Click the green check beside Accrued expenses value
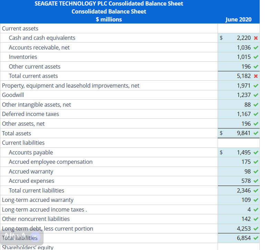 pyautogui.click(x=256, y=181)
